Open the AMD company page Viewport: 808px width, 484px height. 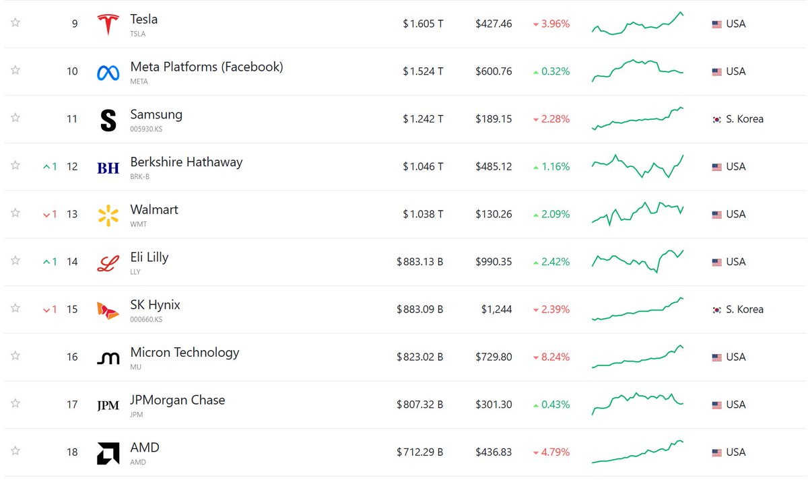(145, 448)
